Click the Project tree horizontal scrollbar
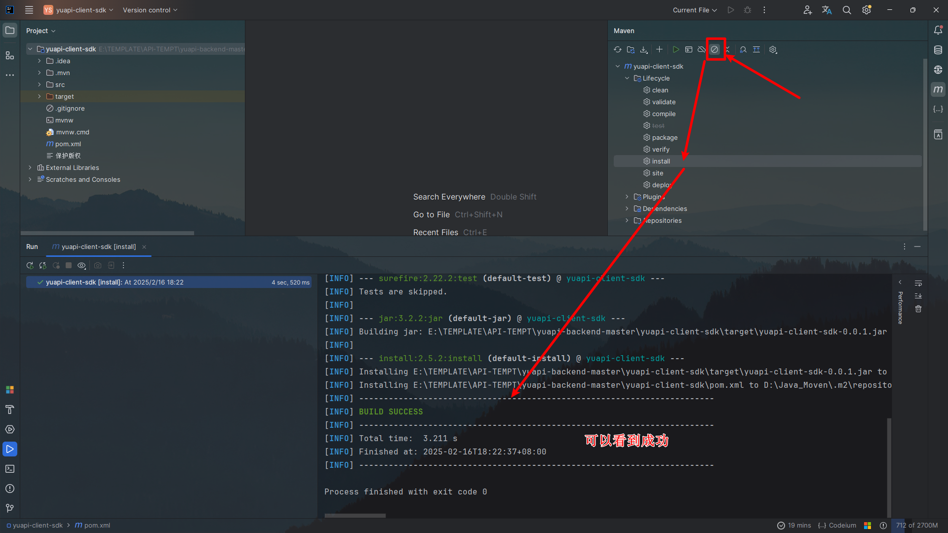 click(x=107, y=233)
